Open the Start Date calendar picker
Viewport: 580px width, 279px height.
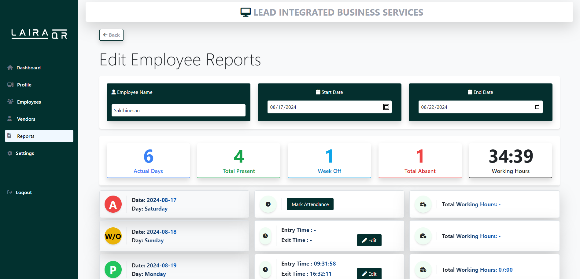pyautogui.click(x=386, y=107)
